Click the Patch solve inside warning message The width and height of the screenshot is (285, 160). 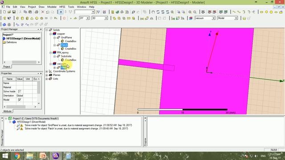coord(76,128)
